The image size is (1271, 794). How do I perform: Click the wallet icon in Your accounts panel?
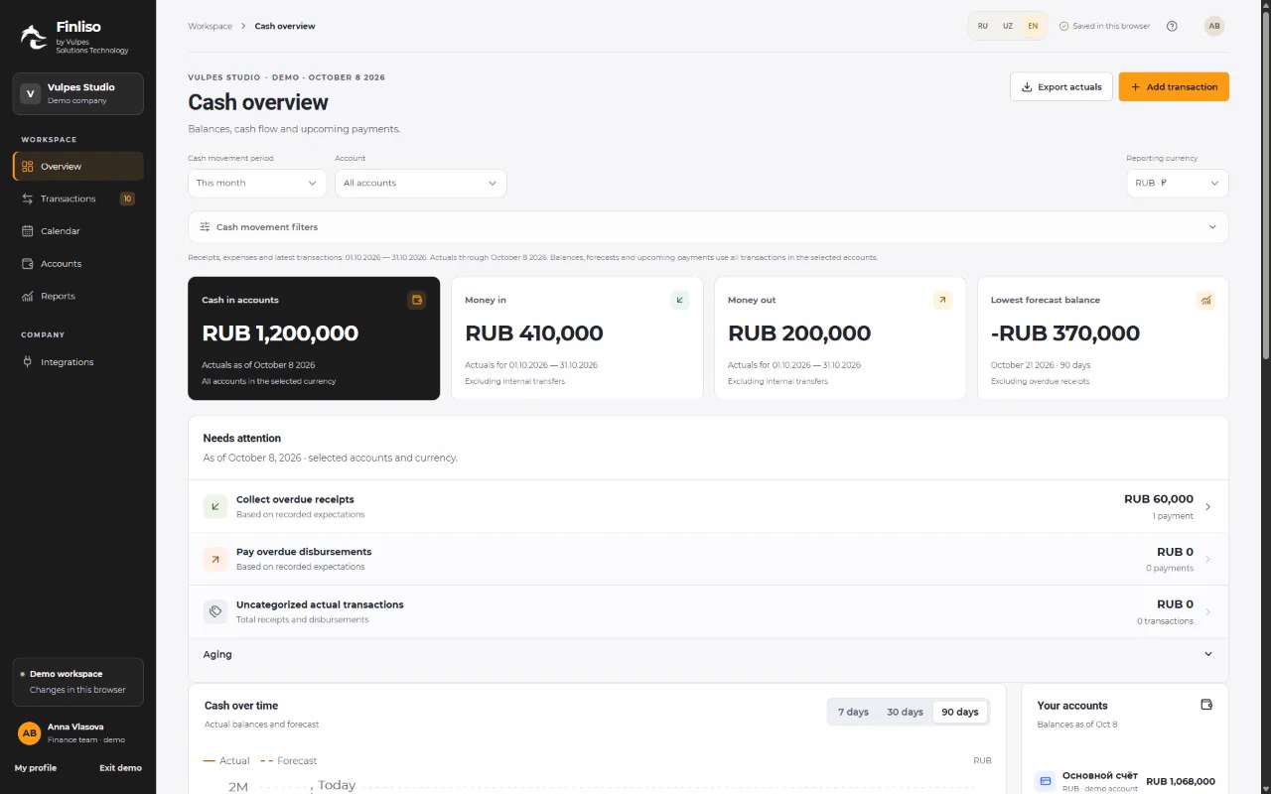[1206, 705]
